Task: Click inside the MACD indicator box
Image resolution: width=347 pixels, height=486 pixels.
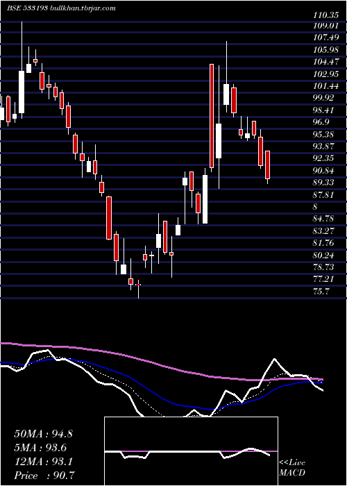Action: coord(191,451)
